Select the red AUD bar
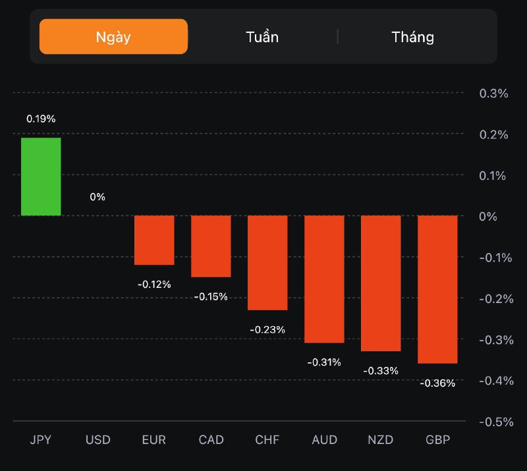 tap(324, 279)
